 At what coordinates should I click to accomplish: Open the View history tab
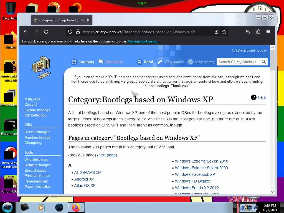pyautogui.click(x=201, y=62)
